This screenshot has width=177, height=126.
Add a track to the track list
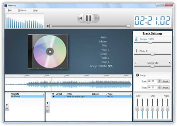point(47,103)
